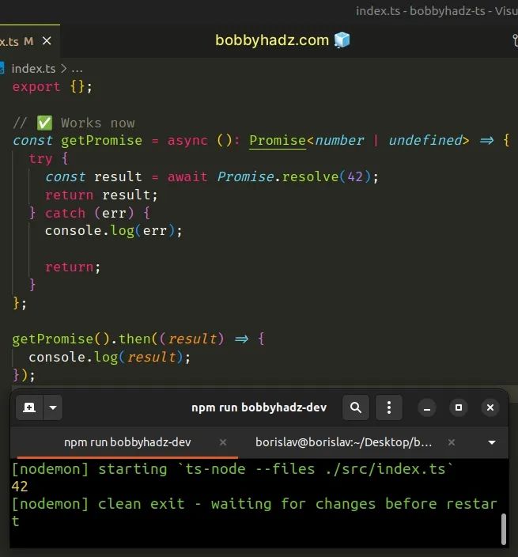Close the npm run bobbyhadz-dev tab
This screenshot has height=557, width=518.
click(x=223, y=442)
